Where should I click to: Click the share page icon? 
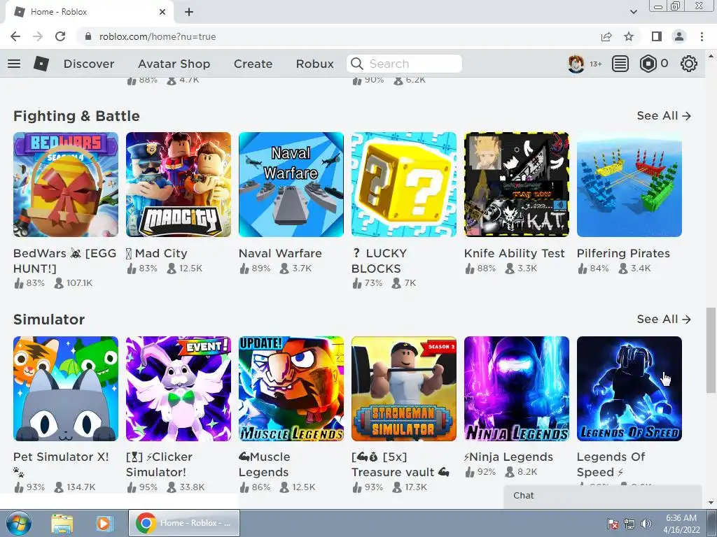tap(606, 36)
